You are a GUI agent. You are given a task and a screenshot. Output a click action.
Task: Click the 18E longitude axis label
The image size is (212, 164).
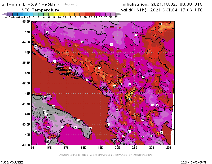pyautogui.click(x=83, y=148)
